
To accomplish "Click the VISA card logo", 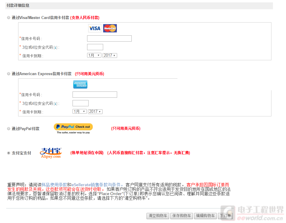I will (x=95, y=28).
